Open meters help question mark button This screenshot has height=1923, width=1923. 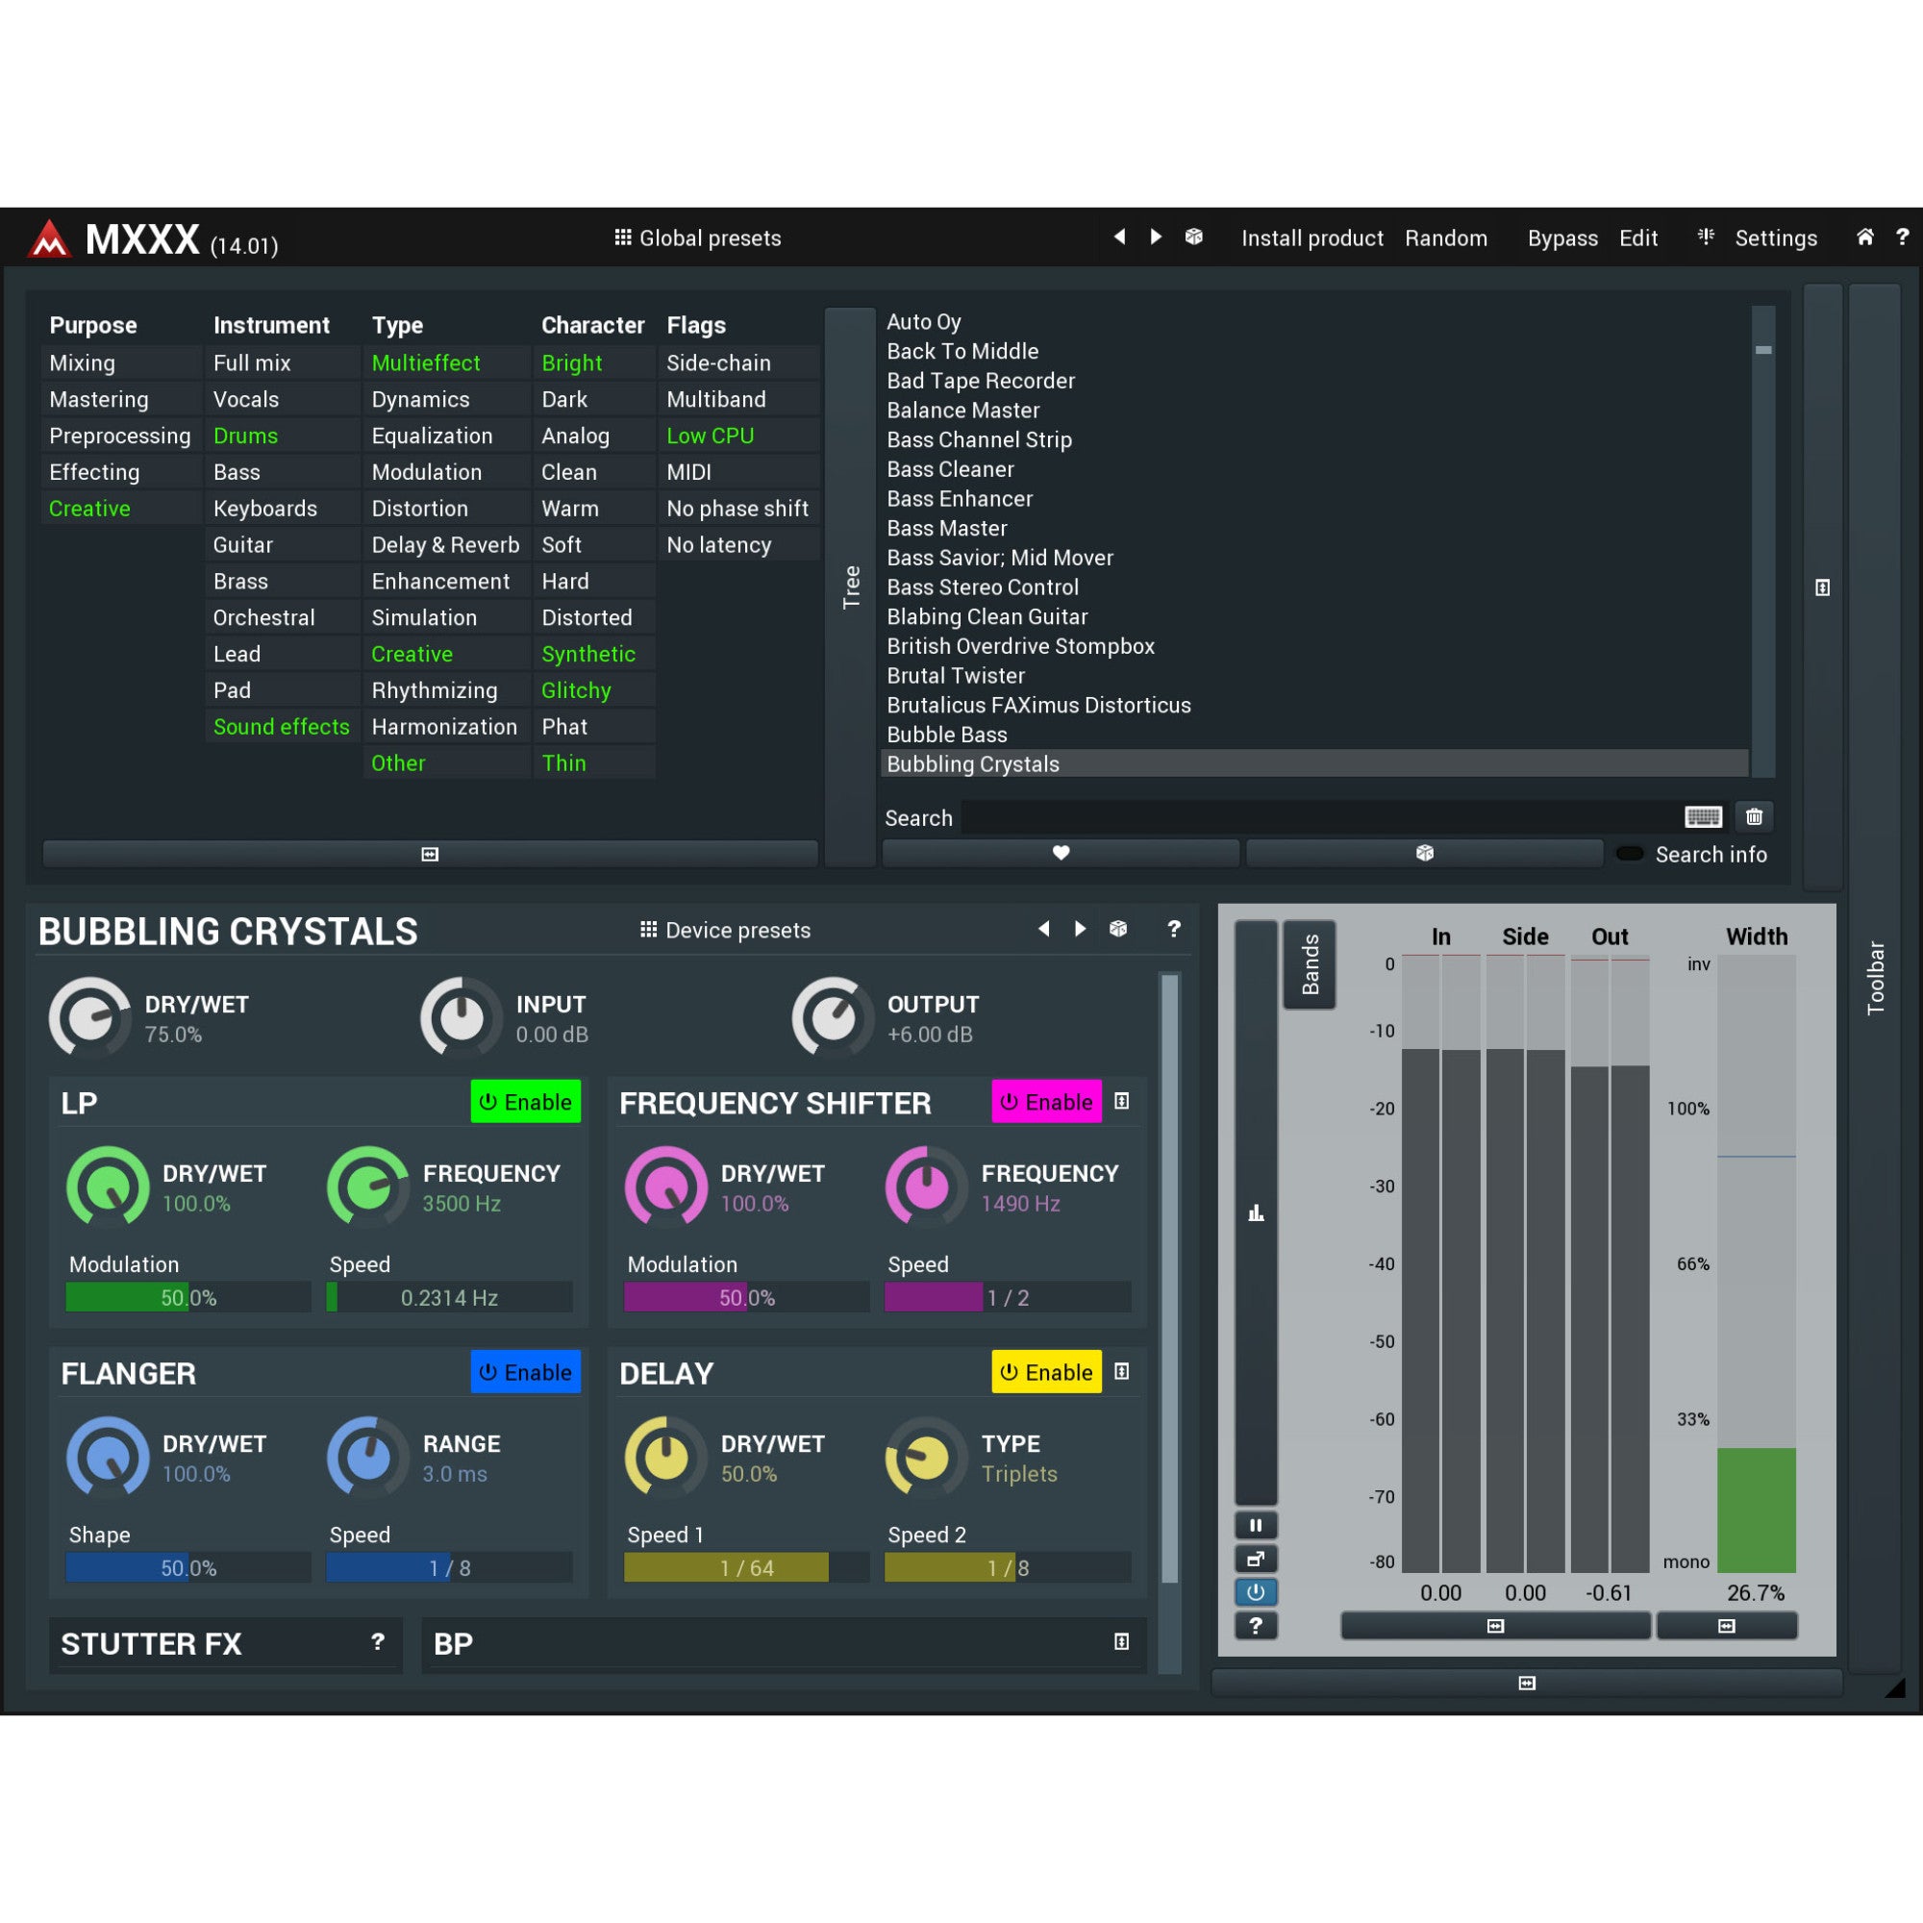click(x=1256, y=1625)
